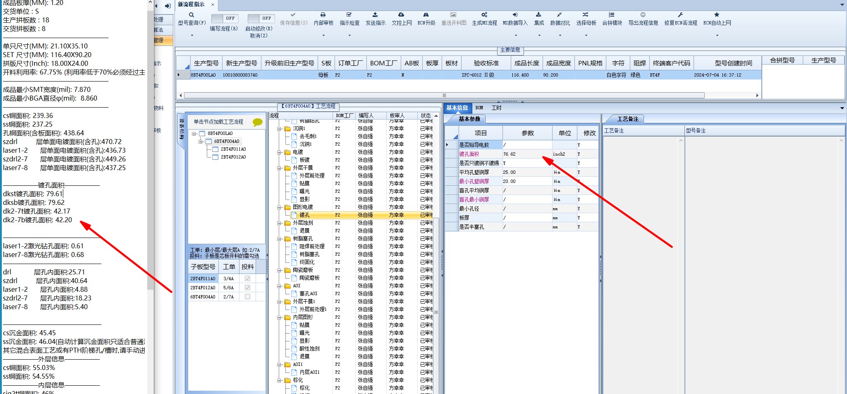Select the 基本信息 tab
847x394 pixels.
[457, 108]
